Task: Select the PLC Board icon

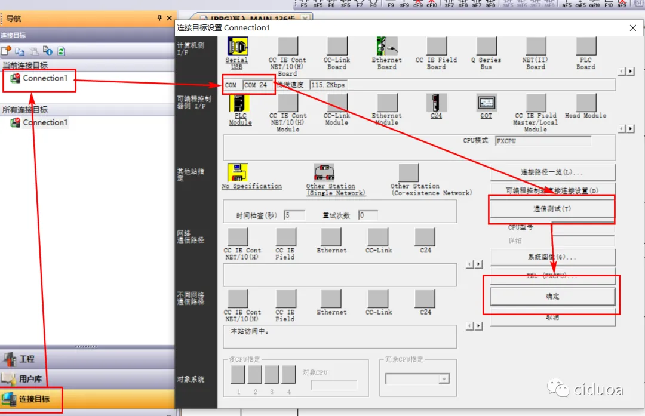Action: [x=586, y=47]
